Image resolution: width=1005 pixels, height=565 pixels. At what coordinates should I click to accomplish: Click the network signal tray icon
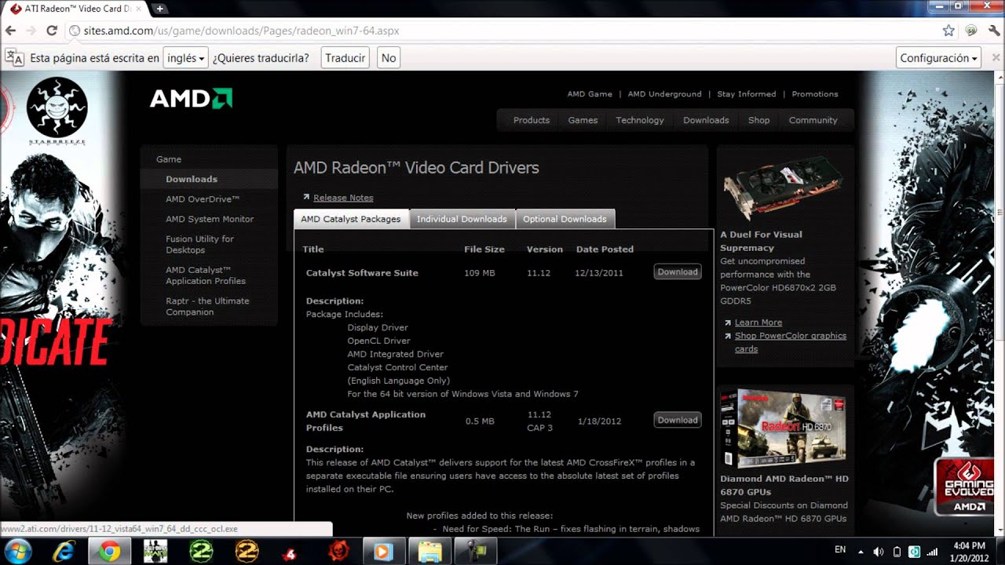[933, 552]
